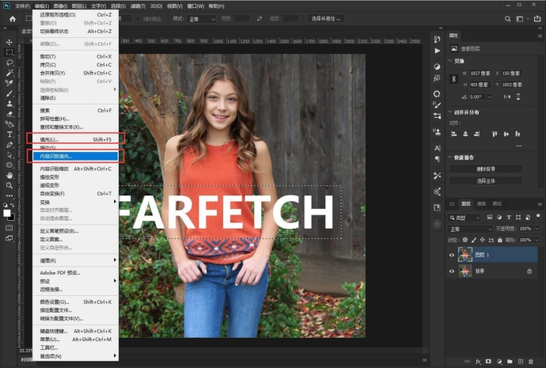546x368 pixels.
Task: Open the search magnifier at top right
Action: (x=508, y=19)
